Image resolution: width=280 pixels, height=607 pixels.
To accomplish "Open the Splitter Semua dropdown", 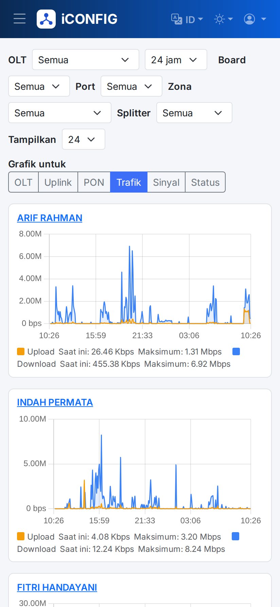I will (194, 113).
